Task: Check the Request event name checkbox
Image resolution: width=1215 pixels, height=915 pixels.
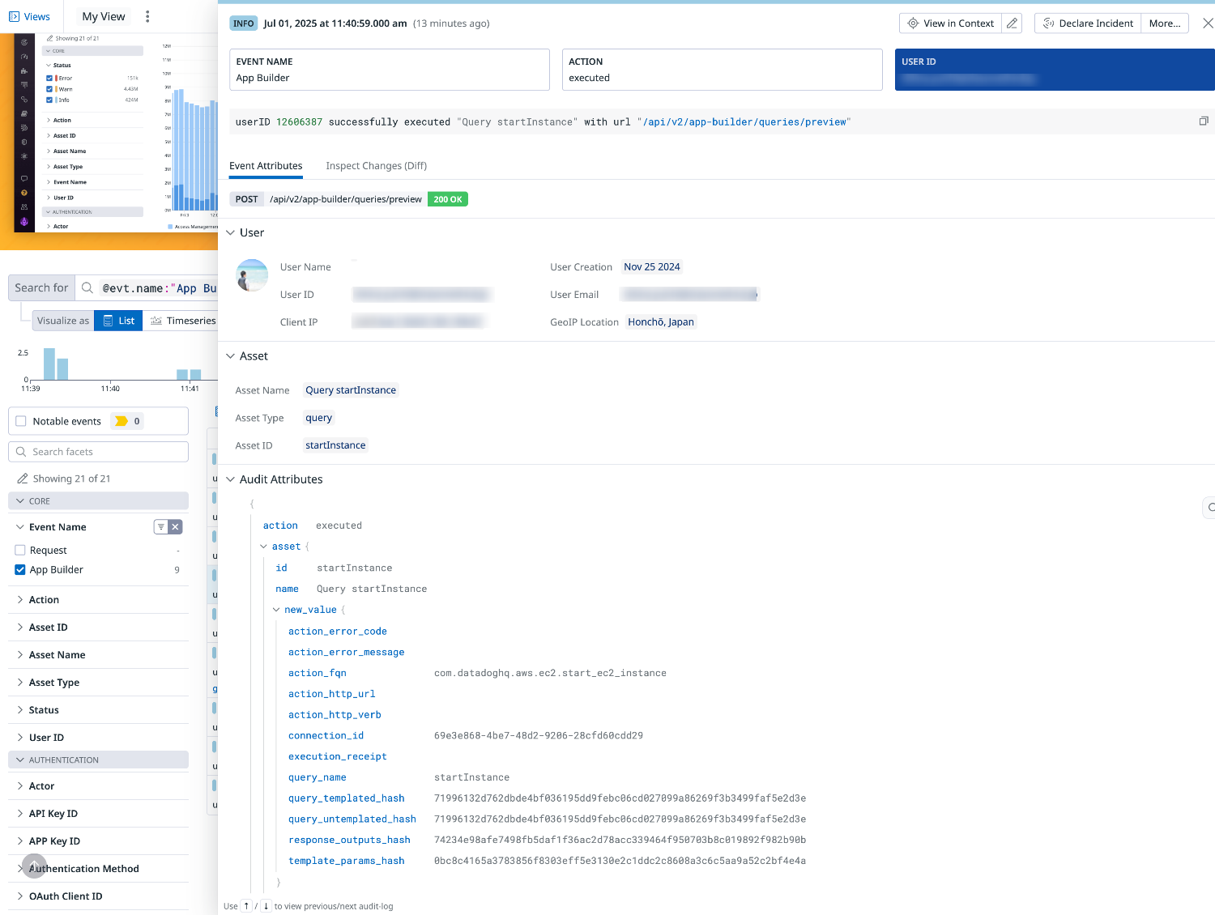Action: tap(20, 550)
